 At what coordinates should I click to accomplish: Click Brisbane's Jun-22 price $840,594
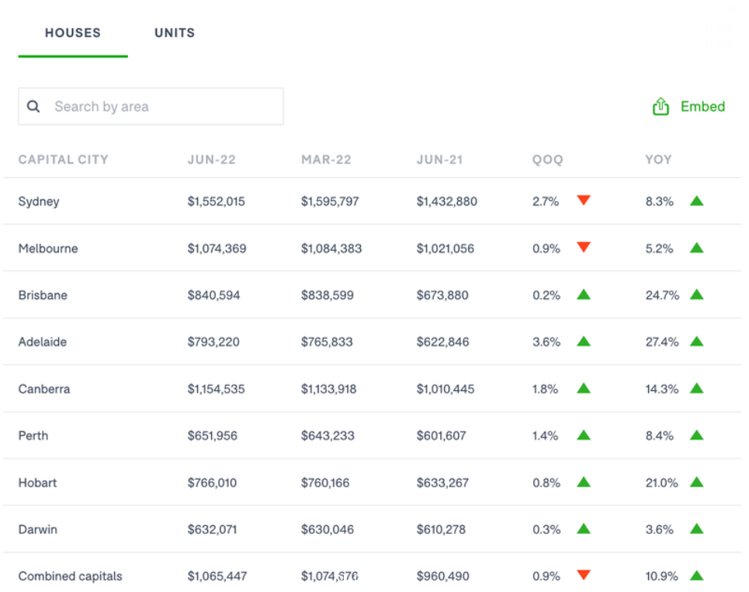213,295
